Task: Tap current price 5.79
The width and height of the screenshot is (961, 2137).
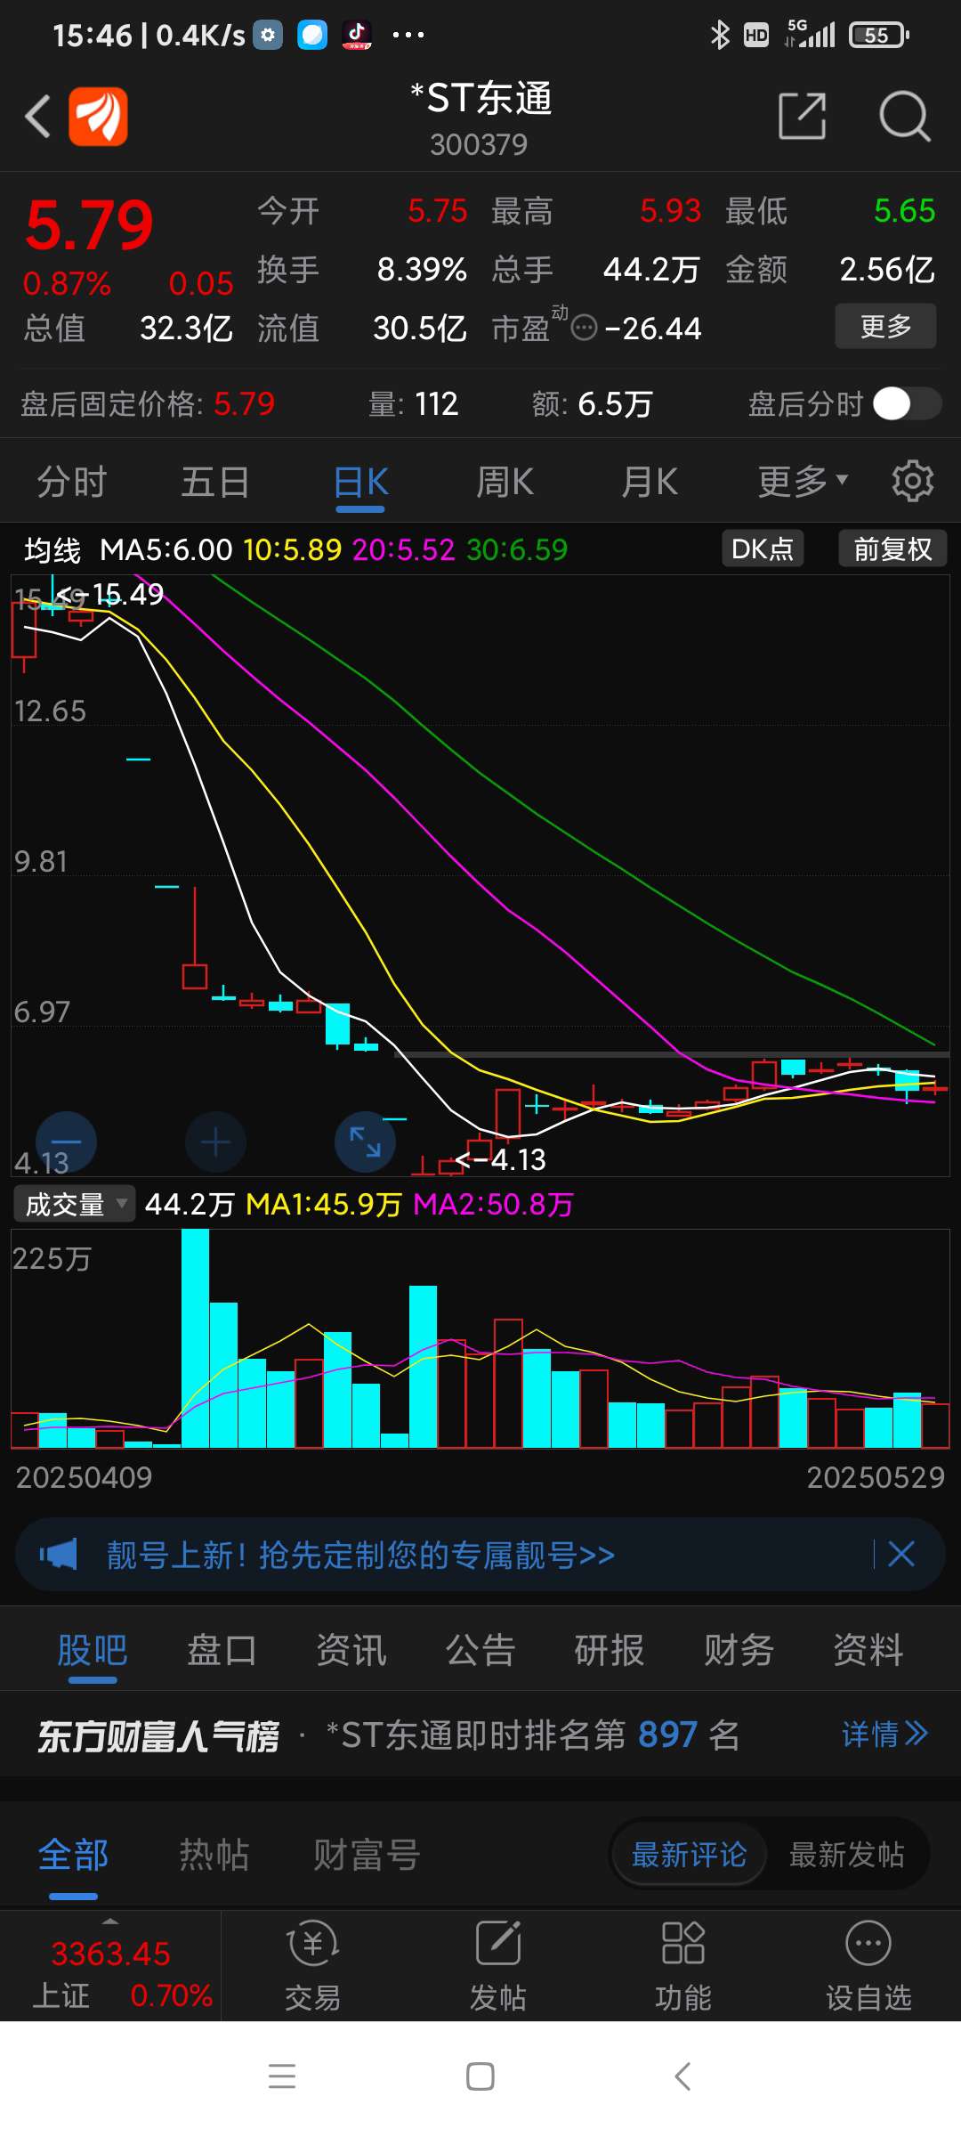Action: click(89, 225)
